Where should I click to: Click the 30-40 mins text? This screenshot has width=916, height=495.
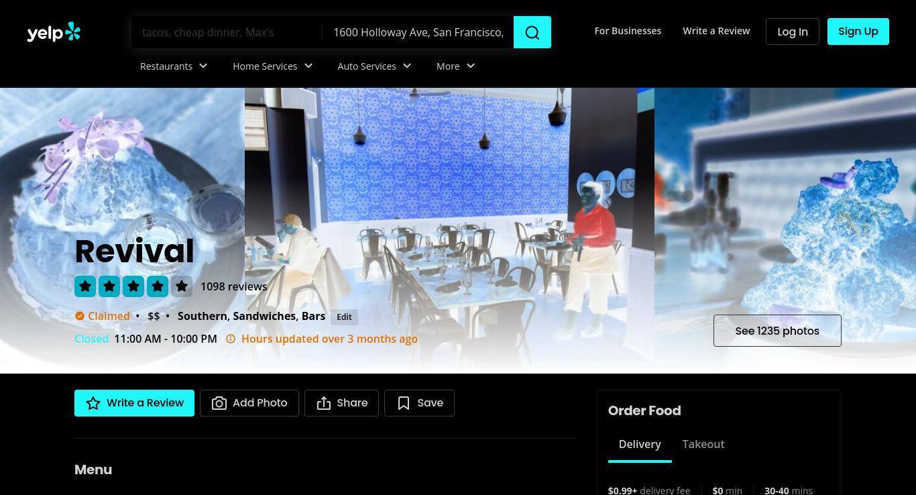tap(789, 490)
